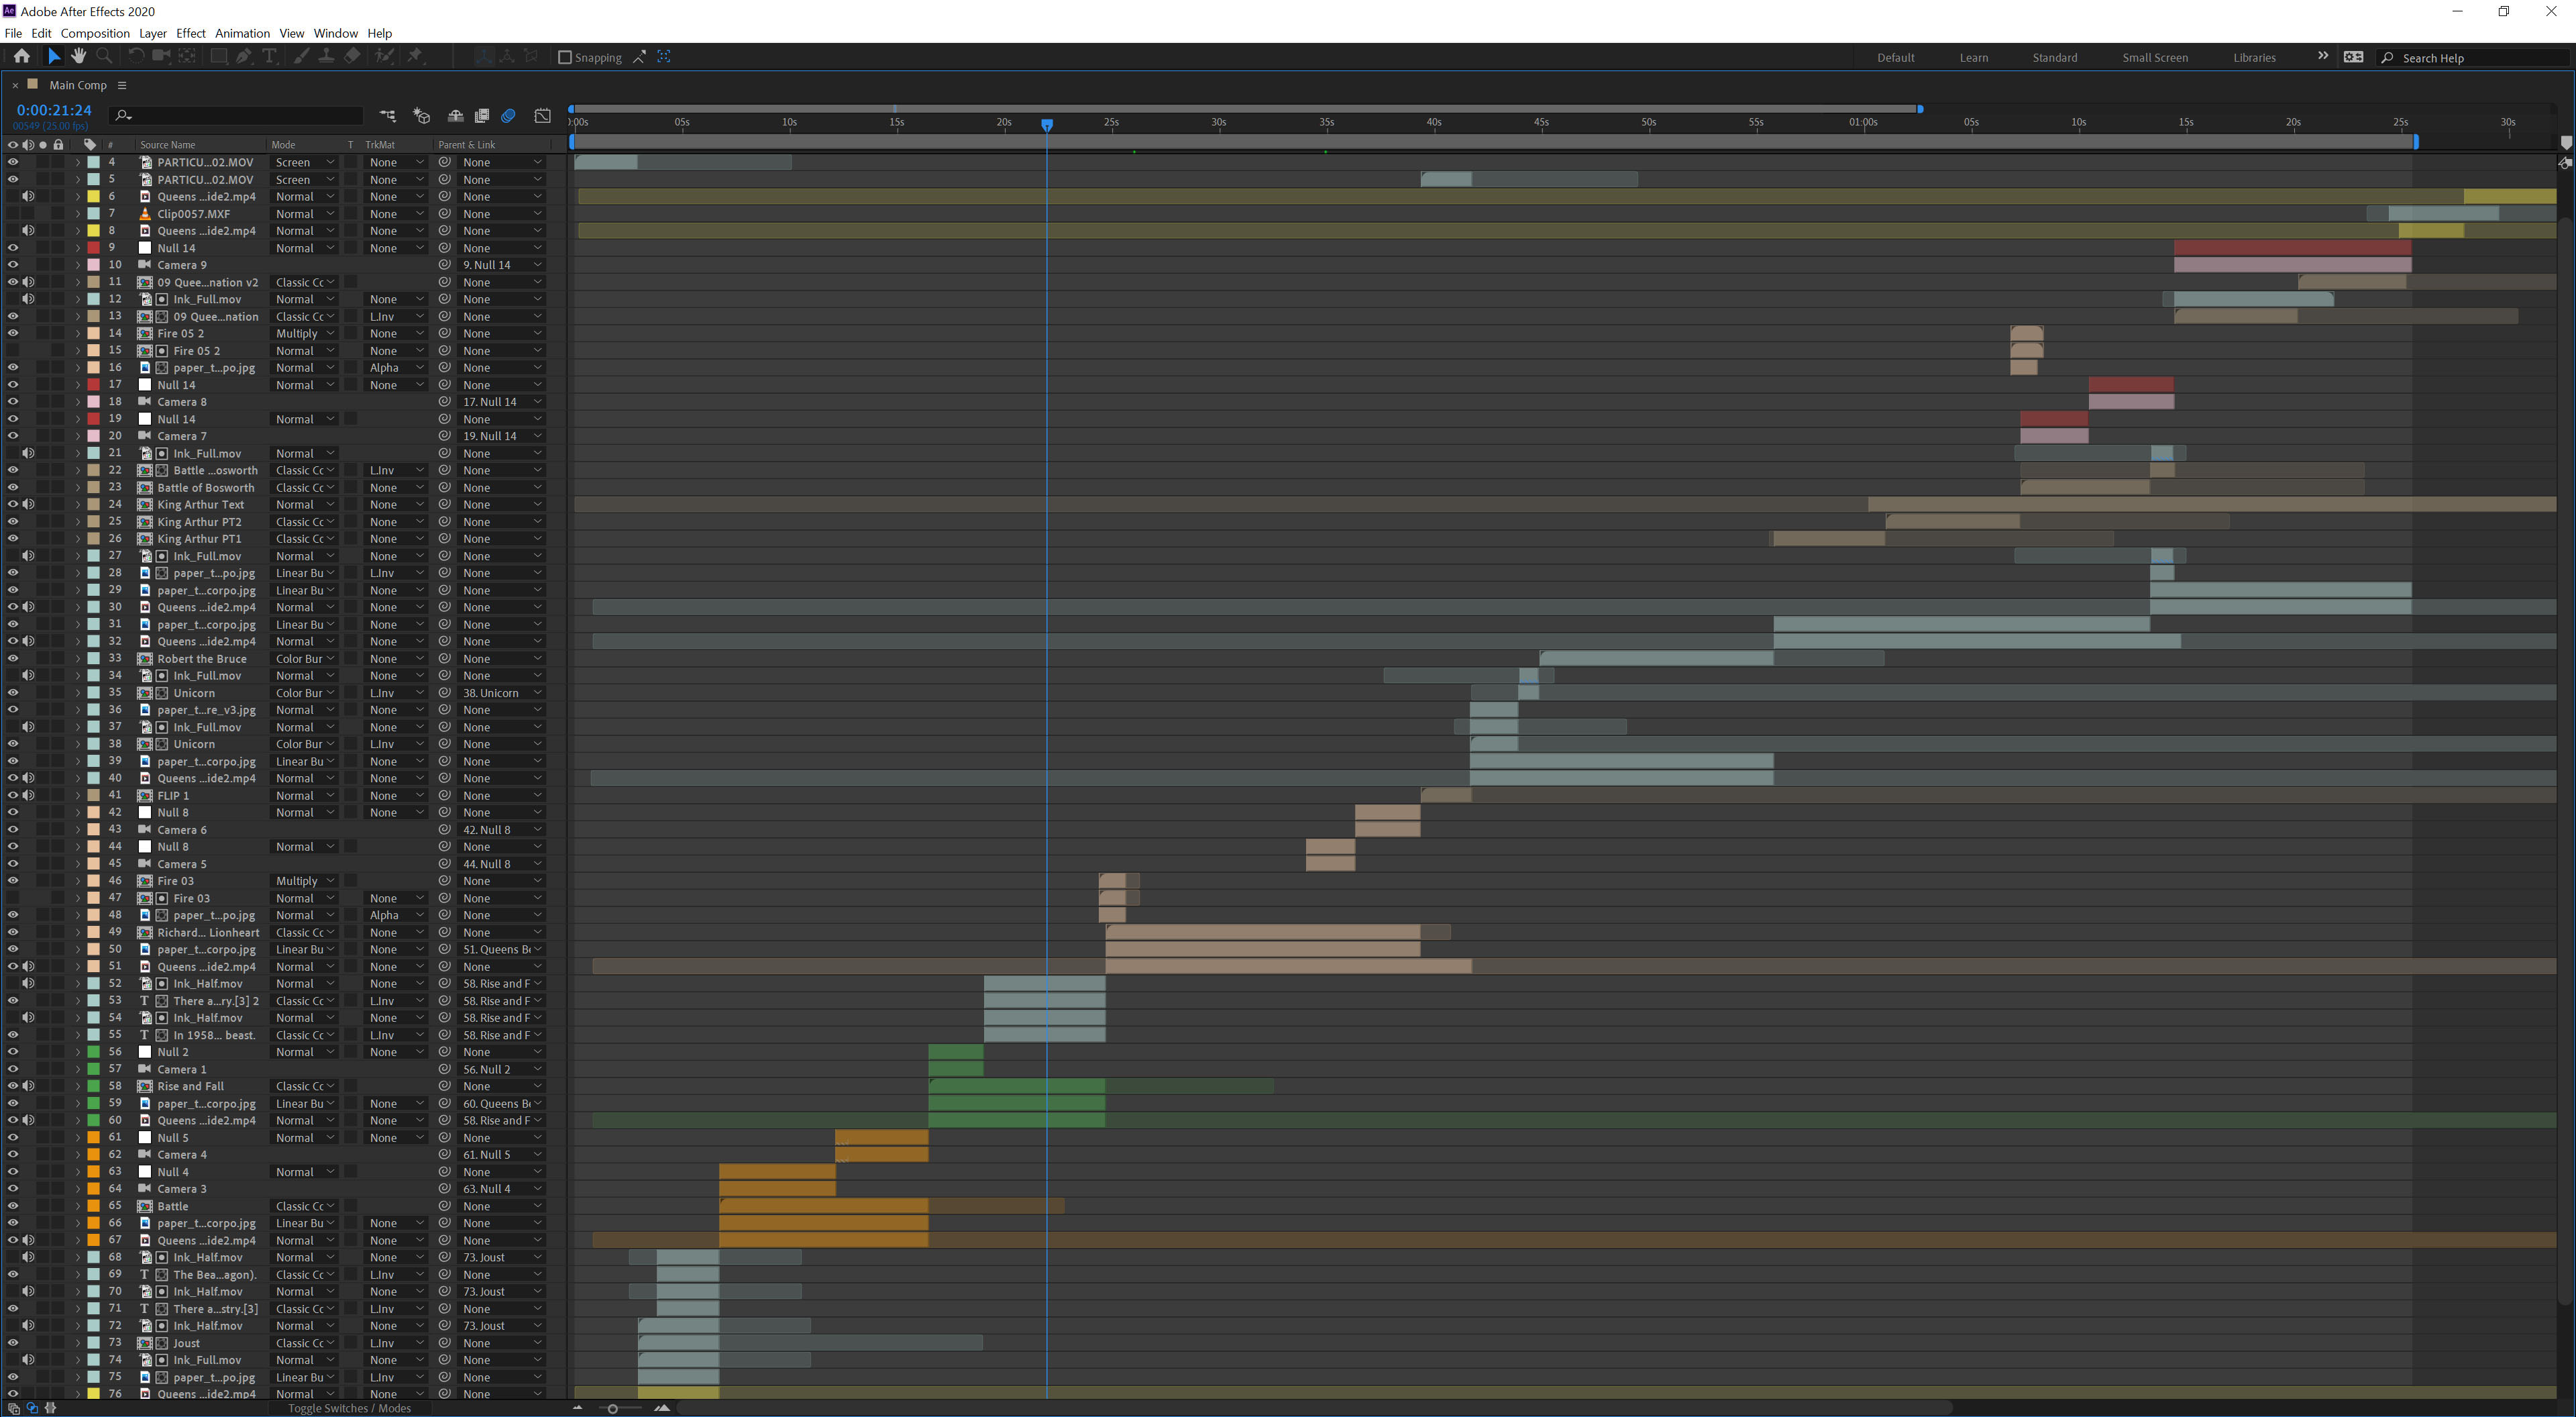Select the Rectangle shape tool
This screenshot has width=2576, height=1417.
pyautogui.click(x=218, y=57)
